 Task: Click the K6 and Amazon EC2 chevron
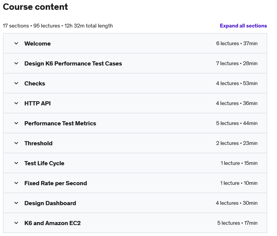(x=16, y=223)
